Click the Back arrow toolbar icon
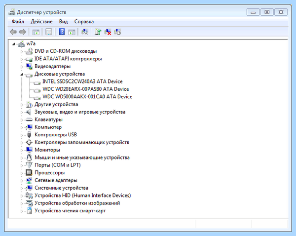The width and height of the screenshot is (296, 236). [13, 32]
